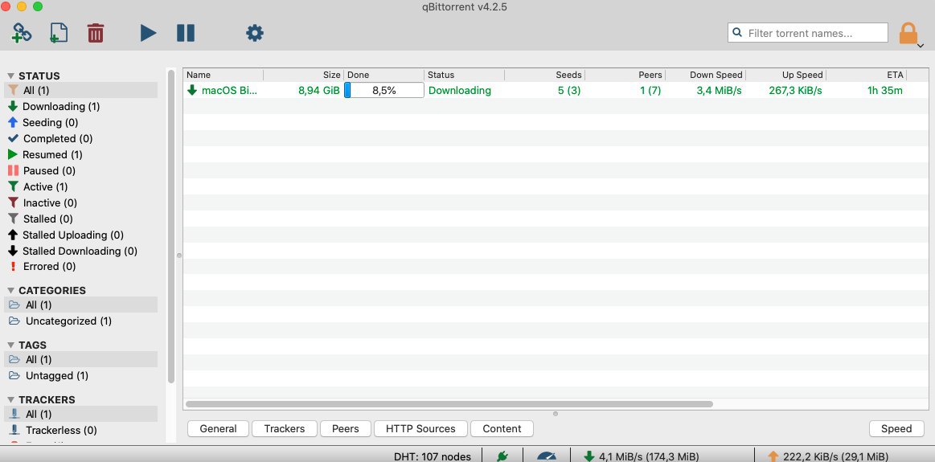Select the Untagged (1) tag filter
Viewport: 935px width, 462px height.
(x=80, y=376)
